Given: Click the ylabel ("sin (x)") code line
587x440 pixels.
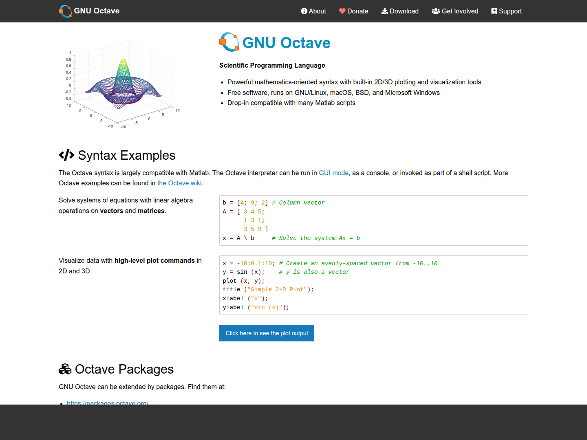Looking at the screenshot, I should click(256, 307).
